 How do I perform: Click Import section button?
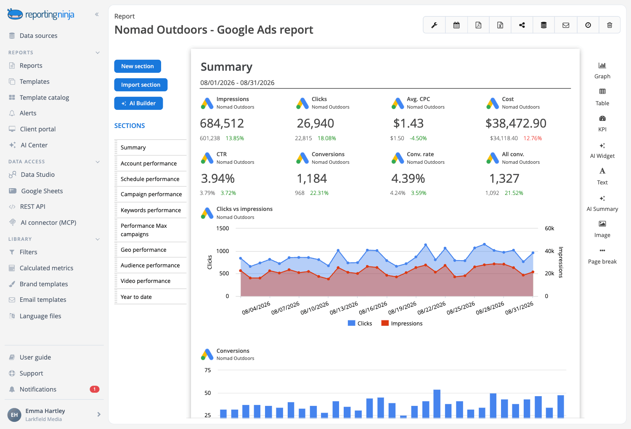(x=141, y=85)
